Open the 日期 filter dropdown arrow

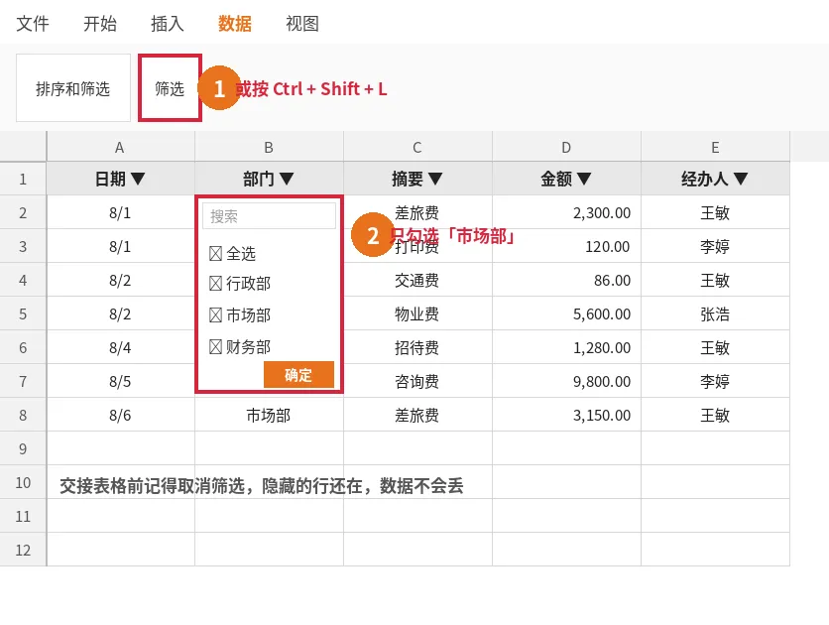click(x=138, y=179)
